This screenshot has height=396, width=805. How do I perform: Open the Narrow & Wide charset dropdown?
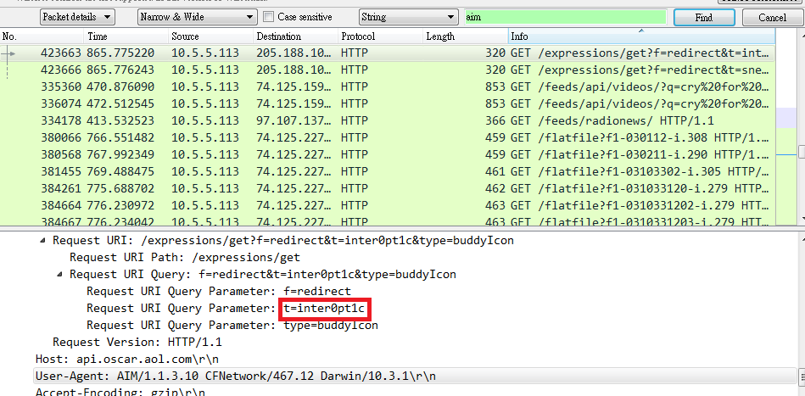(x=197, y=17)
